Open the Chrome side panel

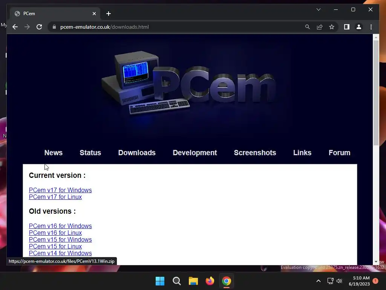[x=347, y=27]
